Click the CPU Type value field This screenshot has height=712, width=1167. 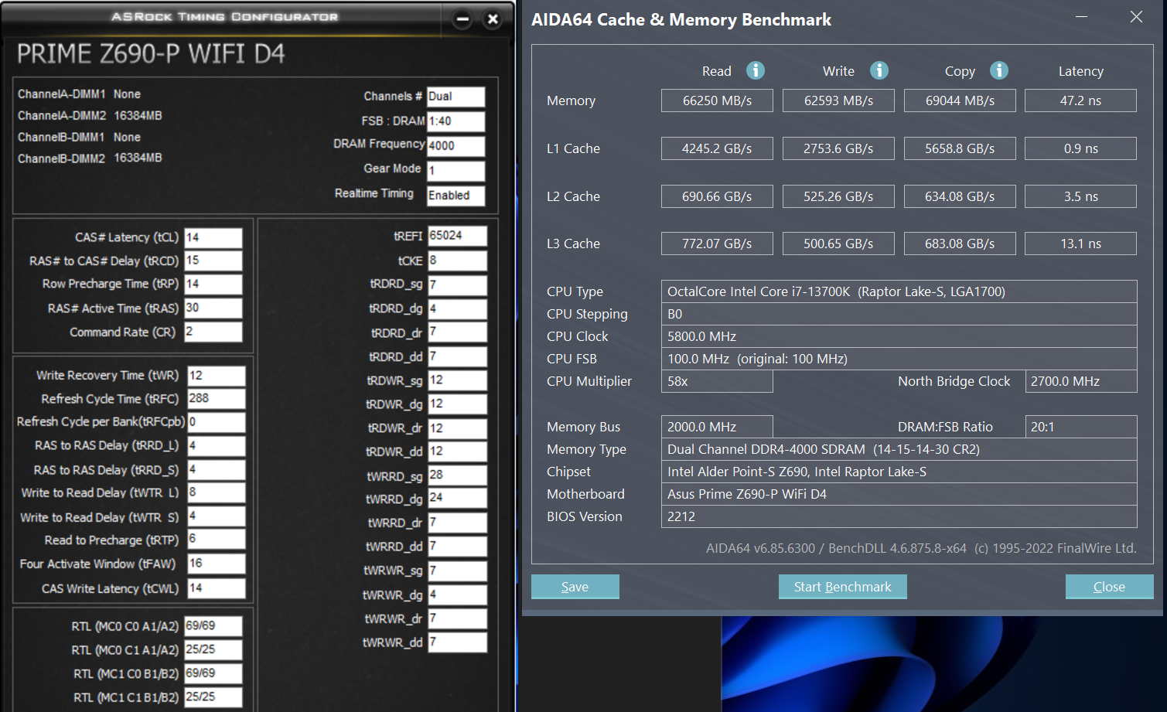click(899, 291)
